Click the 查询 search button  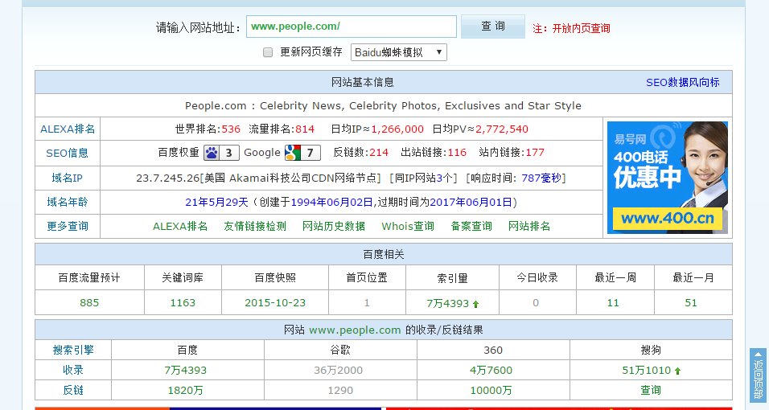pyautogui.click(x=492, y=27)
